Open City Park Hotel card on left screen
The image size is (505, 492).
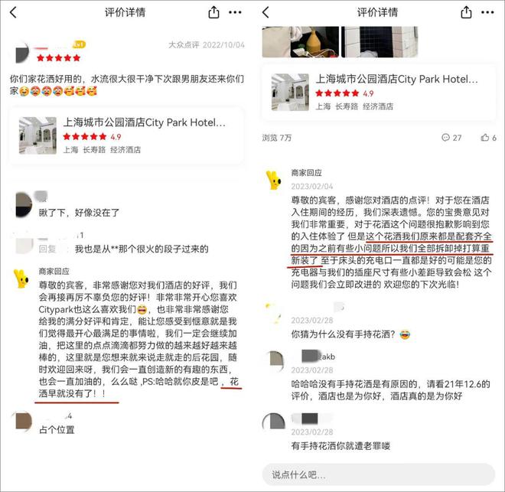point(126,135)
